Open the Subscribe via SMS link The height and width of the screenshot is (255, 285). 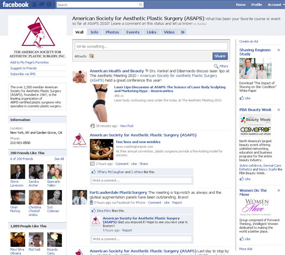pos(23,74)
